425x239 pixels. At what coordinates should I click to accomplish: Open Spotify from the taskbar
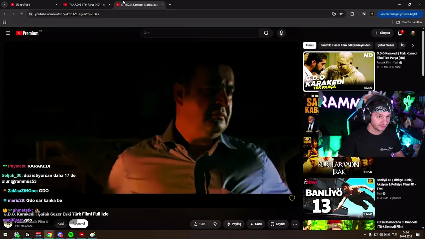pos(71,235)
